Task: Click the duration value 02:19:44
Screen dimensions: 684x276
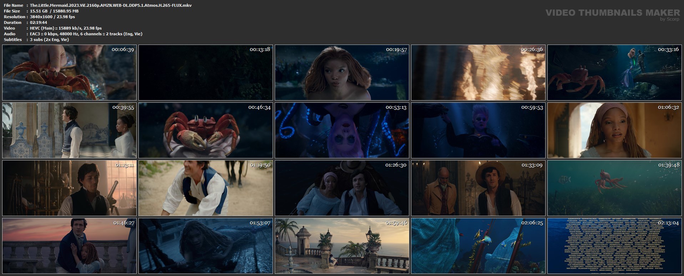Action: click(x=39, y=22)
